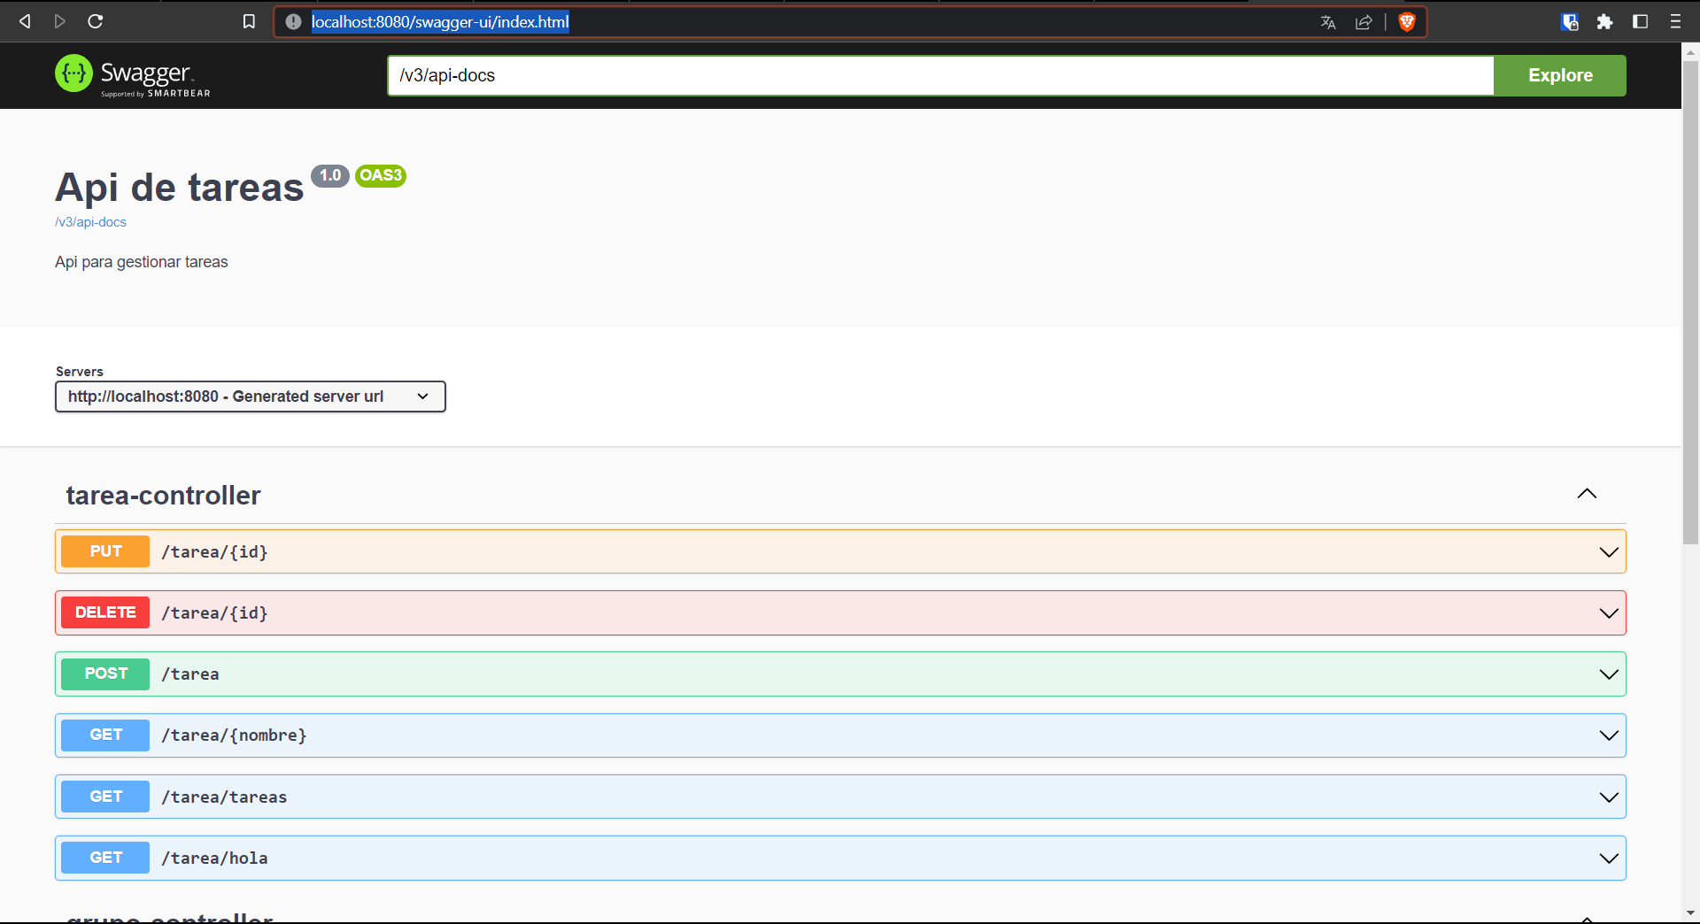Click GET badge for /tarea/tareas
The height and width of the screenshot is (924, 1700).
(105, 797)
